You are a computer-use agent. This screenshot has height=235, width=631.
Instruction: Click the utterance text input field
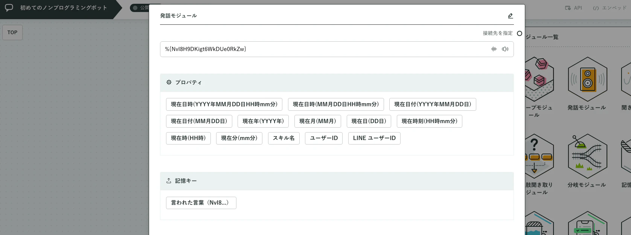coord(337,49)
